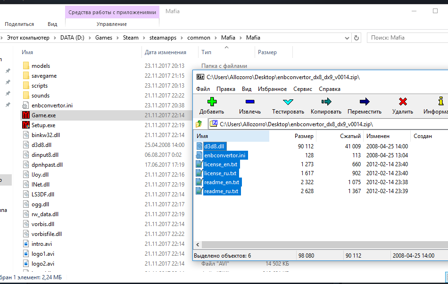Screen dimensions: 448x284
Task: Click the 7-Zip Add (Добавить) icon
Action: pos(212,102)
